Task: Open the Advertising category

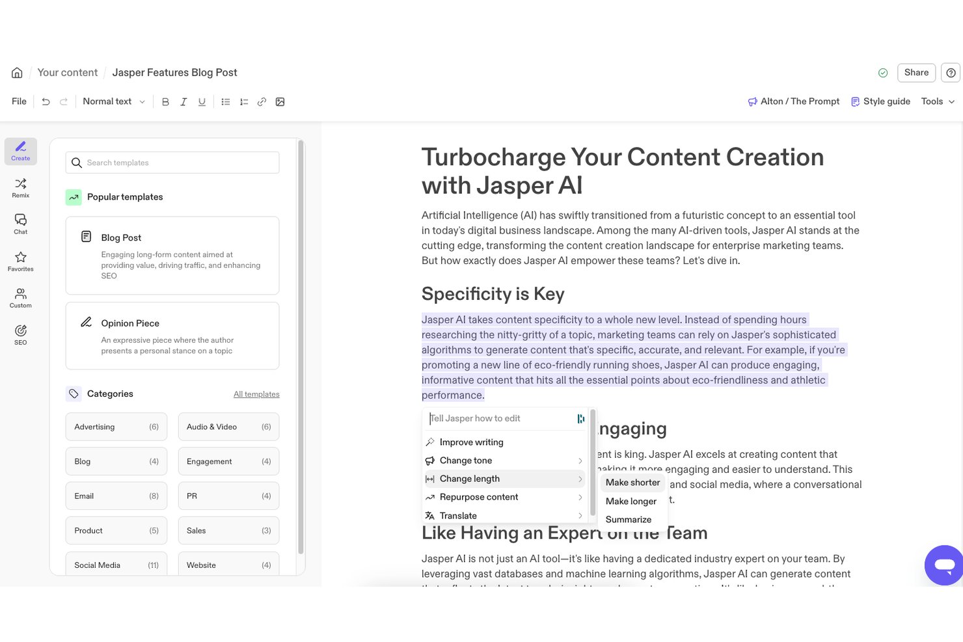Action: [x=116, y=427]
